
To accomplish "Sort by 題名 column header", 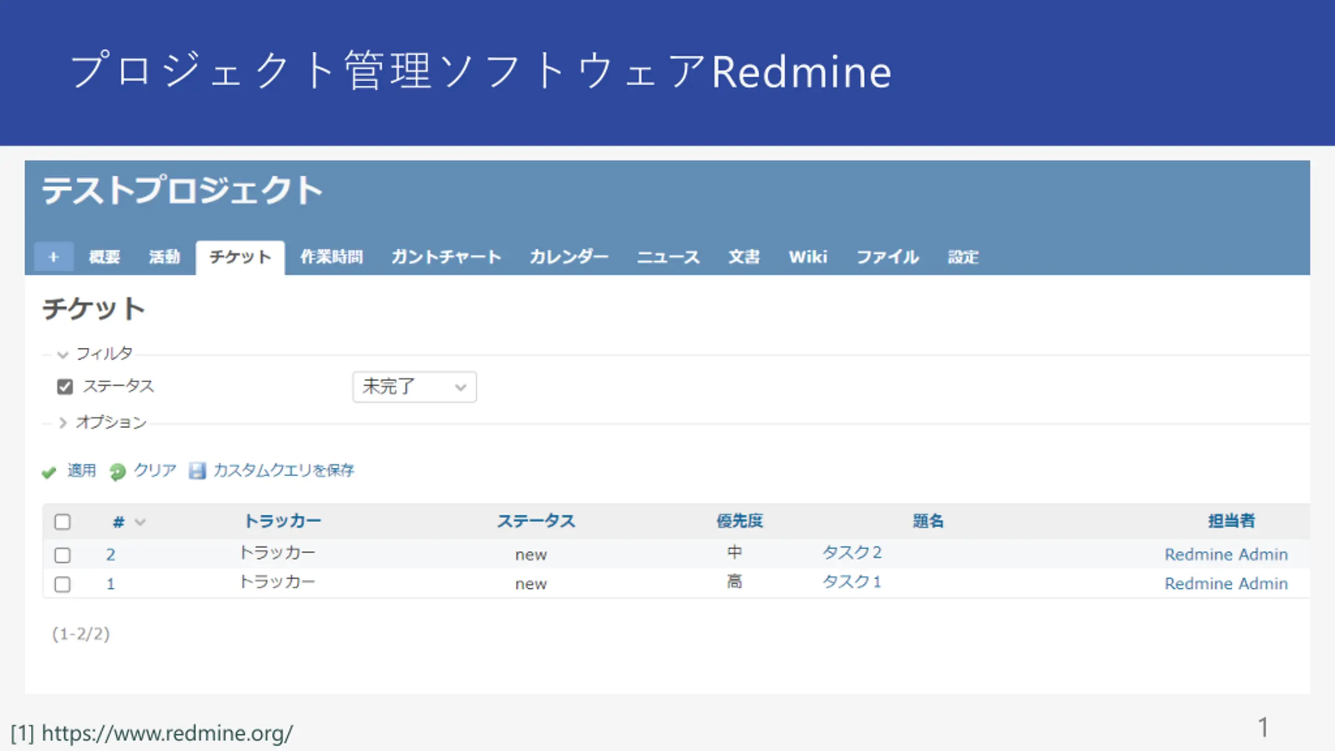I will click(x=928, y=521).
